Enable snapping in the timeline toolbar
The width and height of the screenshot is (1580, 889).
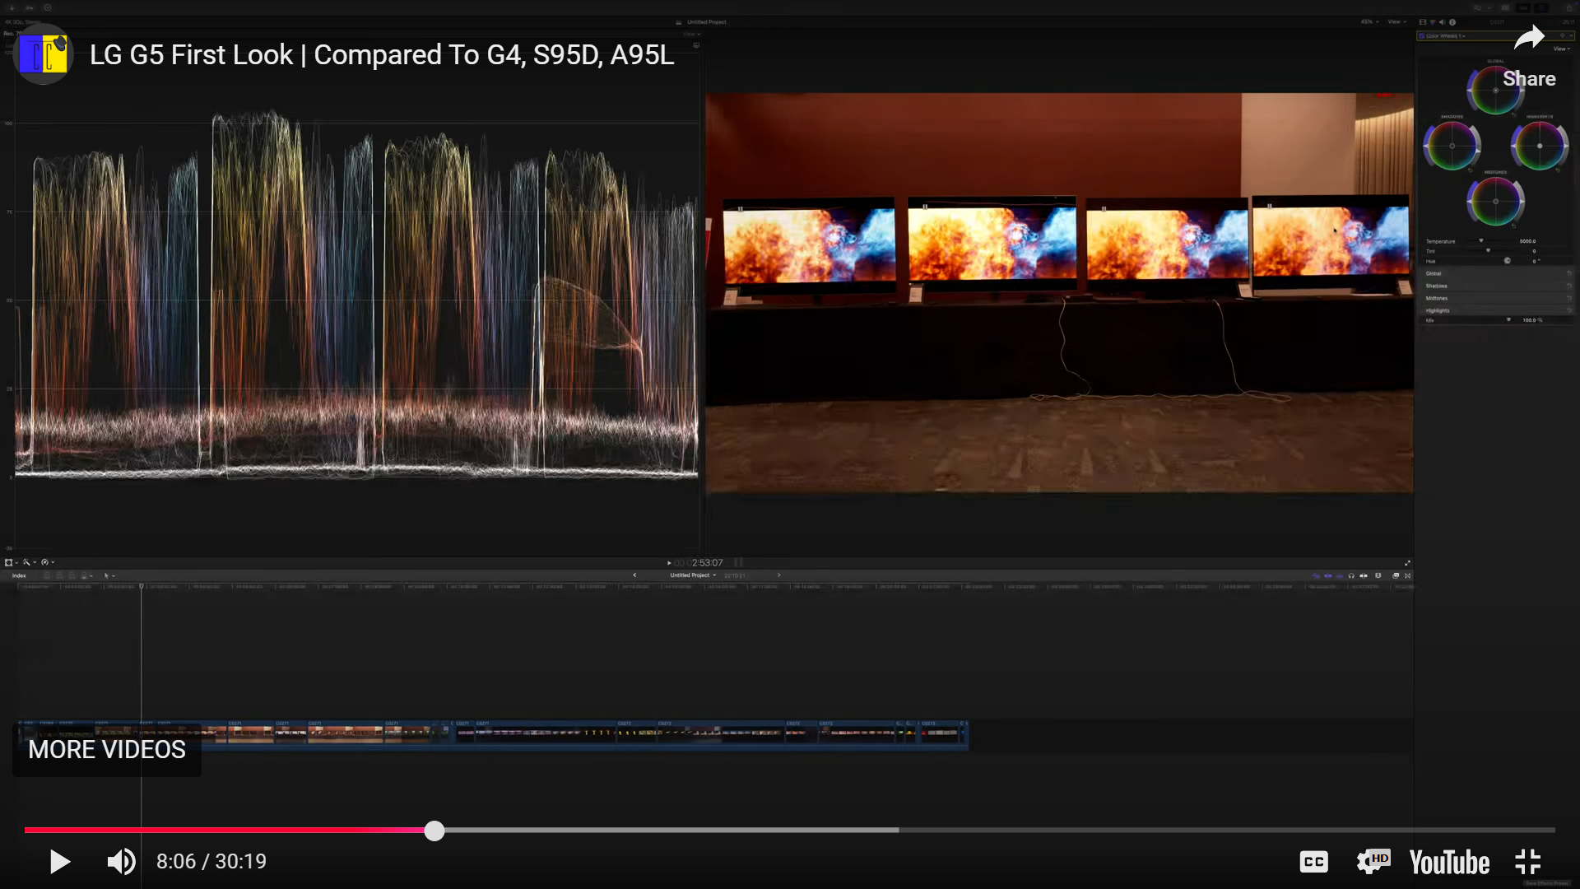pyautogui.click(x=1379, y=576)
